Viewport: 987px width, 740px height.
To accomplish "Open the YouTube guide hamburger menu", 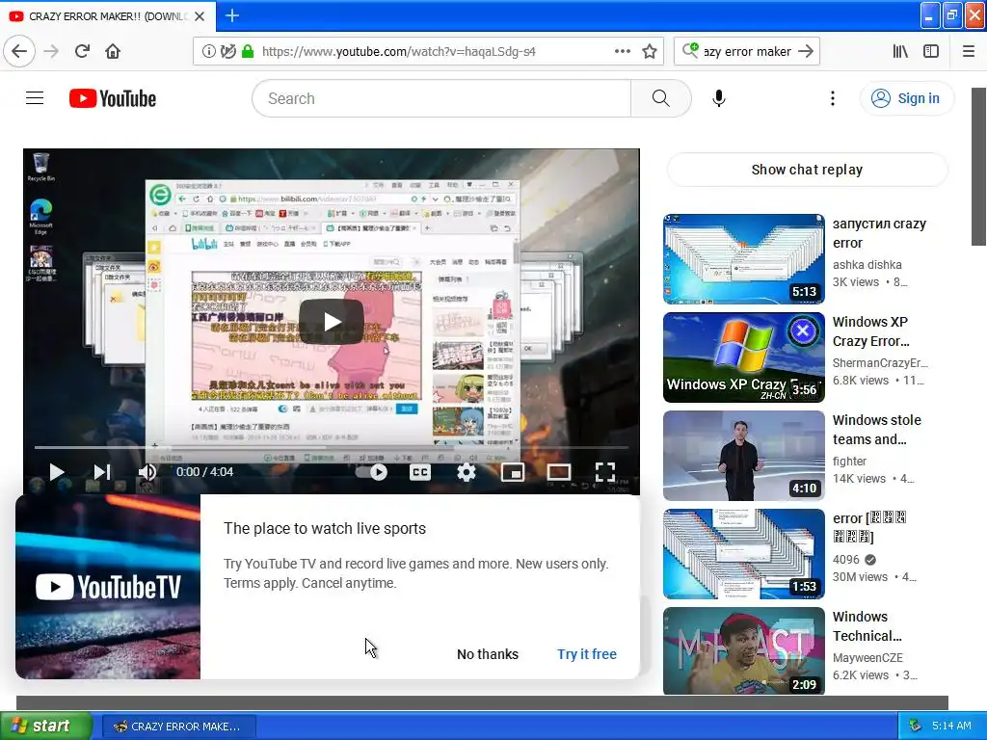I will click(35, 98).
